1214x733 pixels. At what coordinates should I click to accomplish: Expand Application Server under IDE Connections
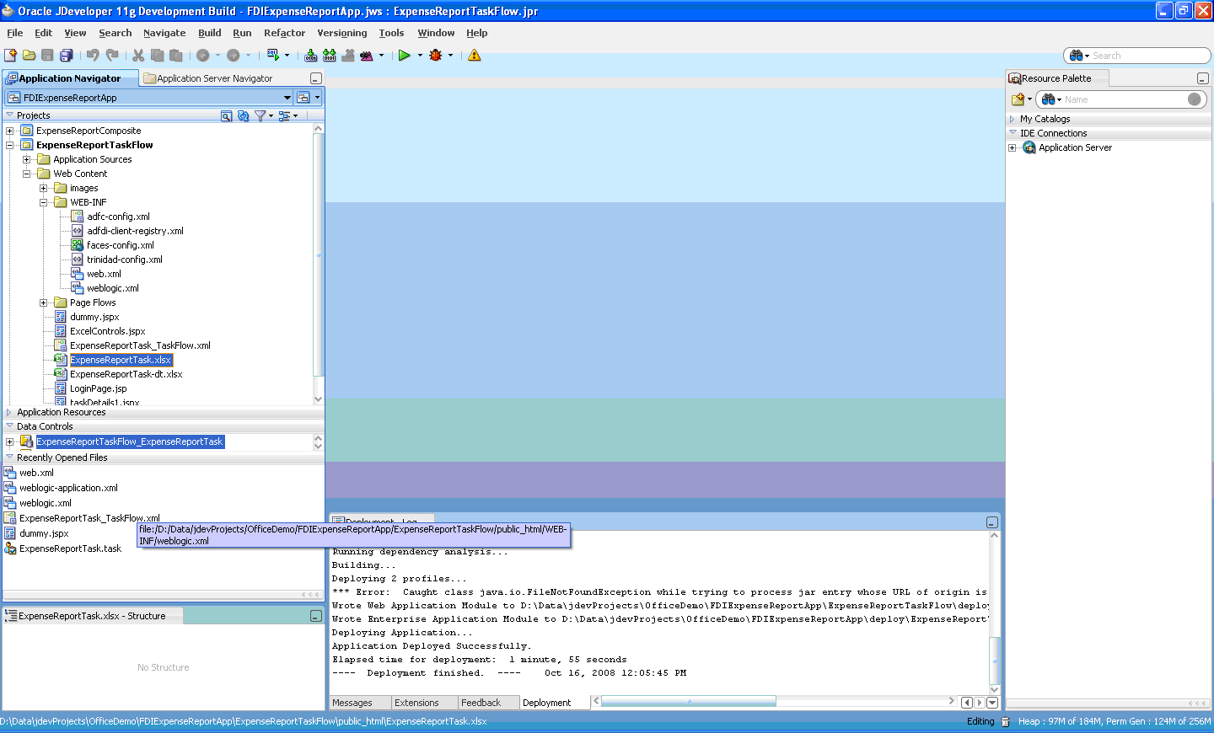point(1013,147)
